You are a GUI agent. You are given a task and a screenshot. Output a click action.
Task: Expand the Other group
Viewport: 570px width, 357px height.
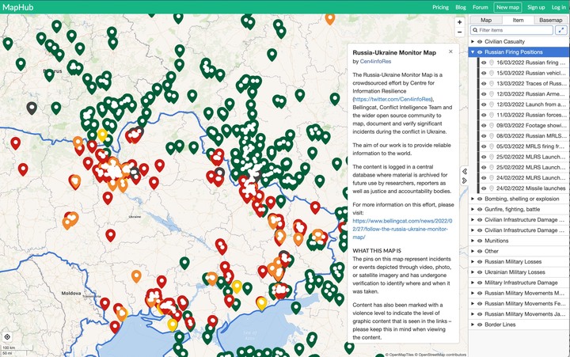pos(473,251)
